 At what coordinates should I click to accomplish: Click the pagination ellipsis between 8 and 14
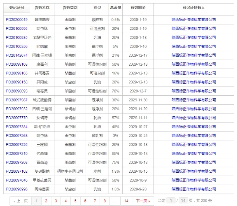115,201
